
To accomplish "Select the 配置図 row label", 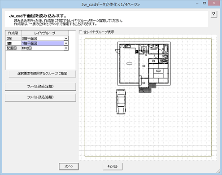I will [13, 48].
